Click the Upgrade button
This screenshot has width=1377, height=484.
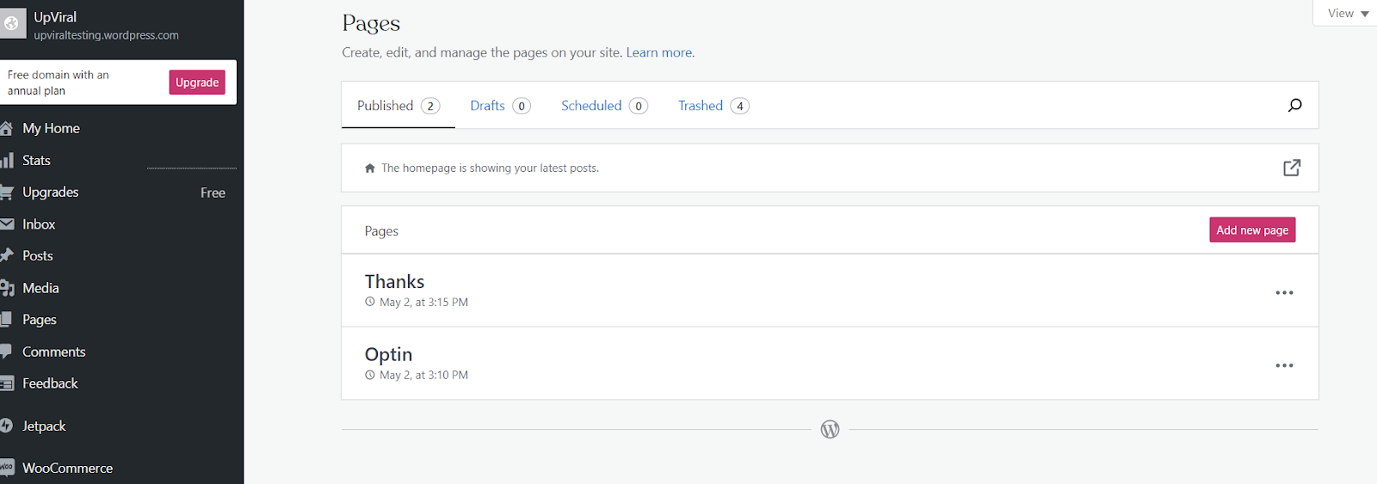197,83
